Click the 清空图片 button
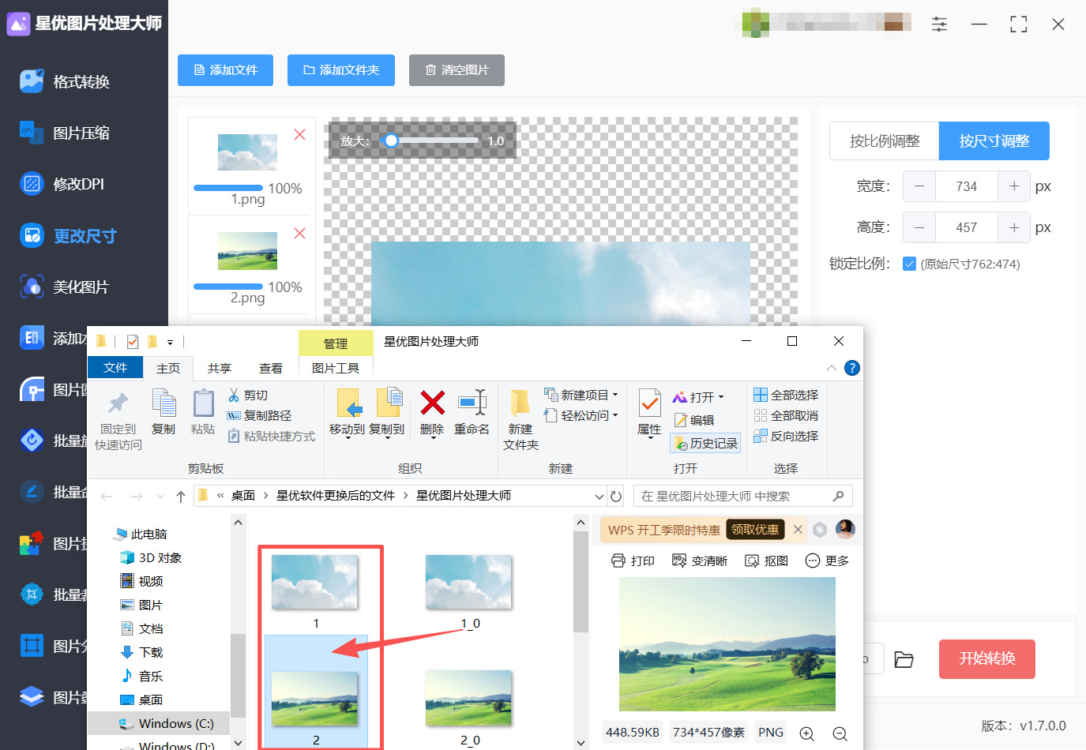Screen dimensions: 1086x750 tap(457, 70)
